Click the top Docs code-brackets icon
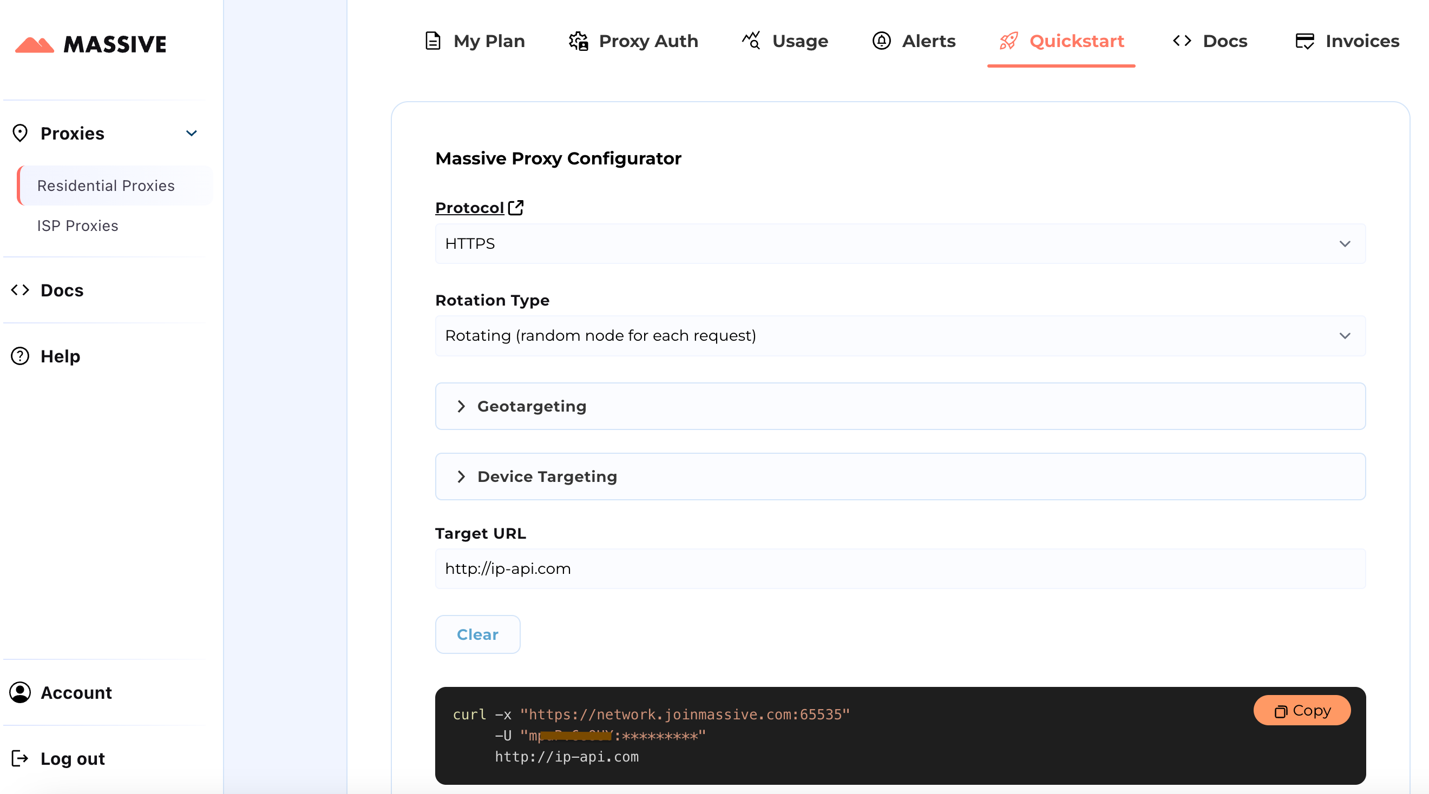 [x=1182, y=41]
